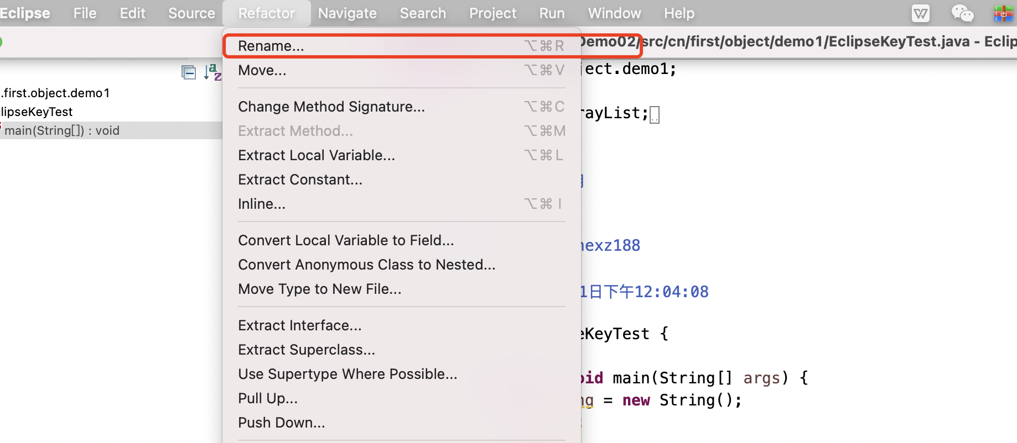1017x443 pixels.
Task: Select Push Down... in Refactor menu
Action: click(402, 423)
